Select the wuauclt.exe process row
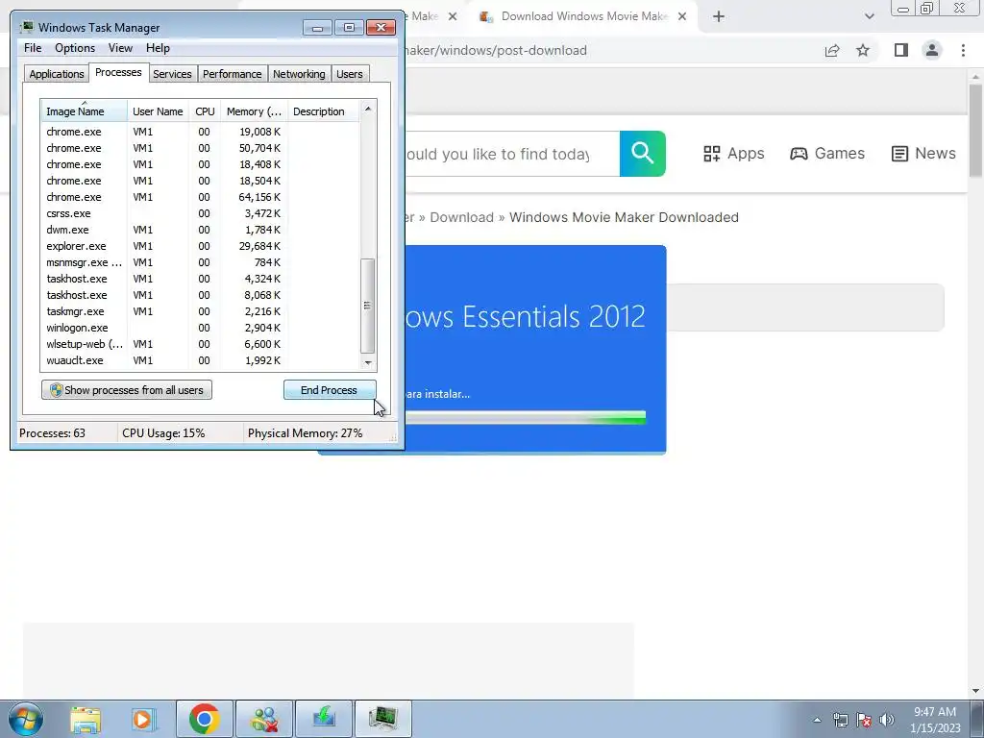984x738 pixels. point(200,360)
